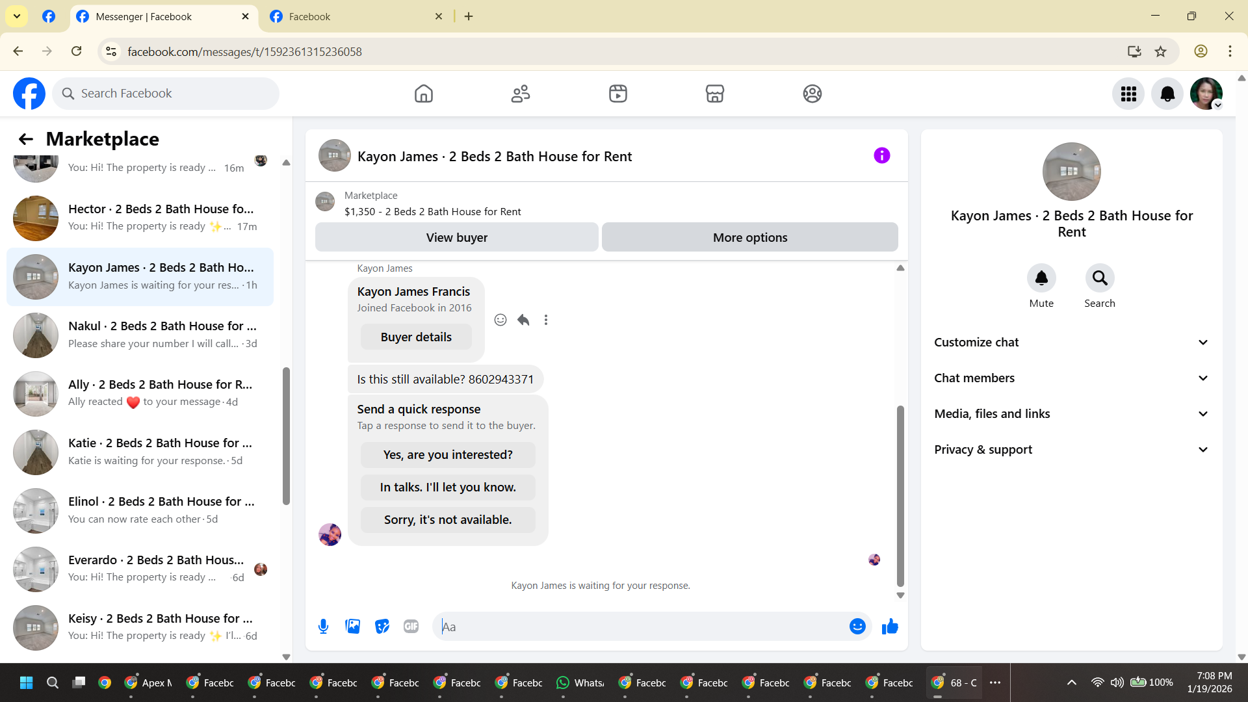Open the Marketplace tab in top navigation
This screenshot has width=1248, height=702.
[x=714, y=94]
